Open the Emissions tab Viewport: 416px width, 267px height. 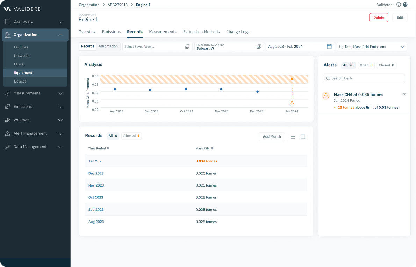112,32
